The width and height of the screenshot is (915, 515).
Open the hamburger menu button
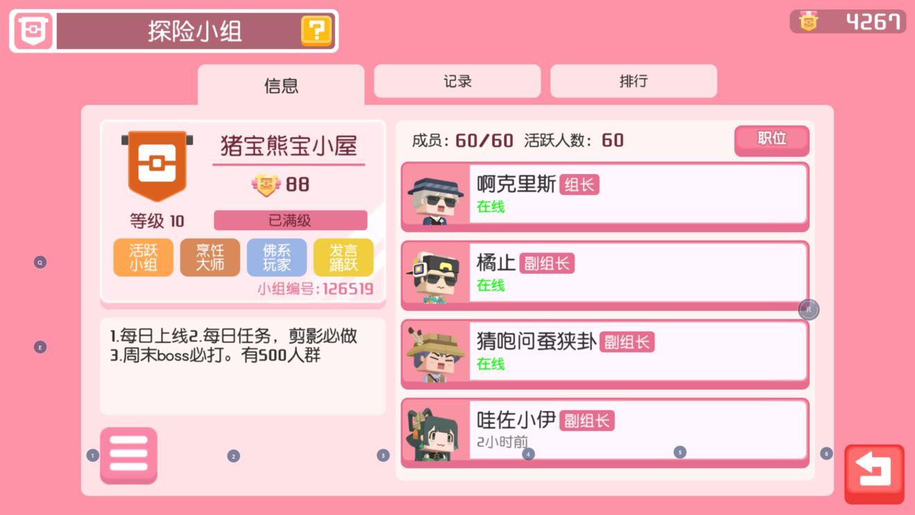pos(129,455)
